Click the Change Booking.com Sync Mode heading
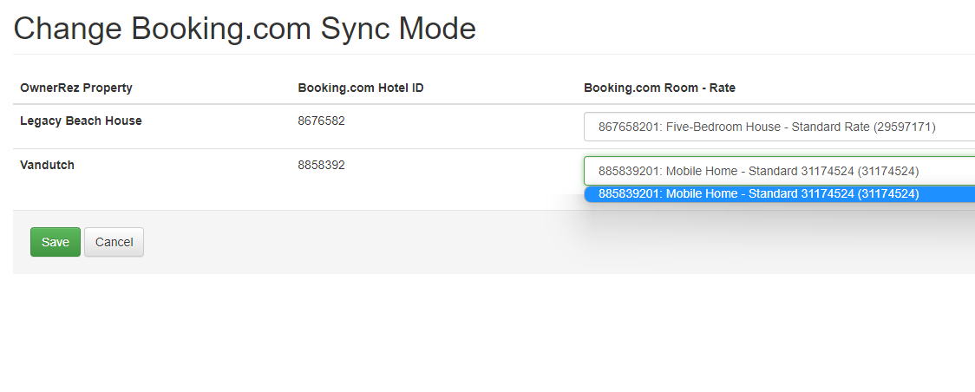 point(245,29)
